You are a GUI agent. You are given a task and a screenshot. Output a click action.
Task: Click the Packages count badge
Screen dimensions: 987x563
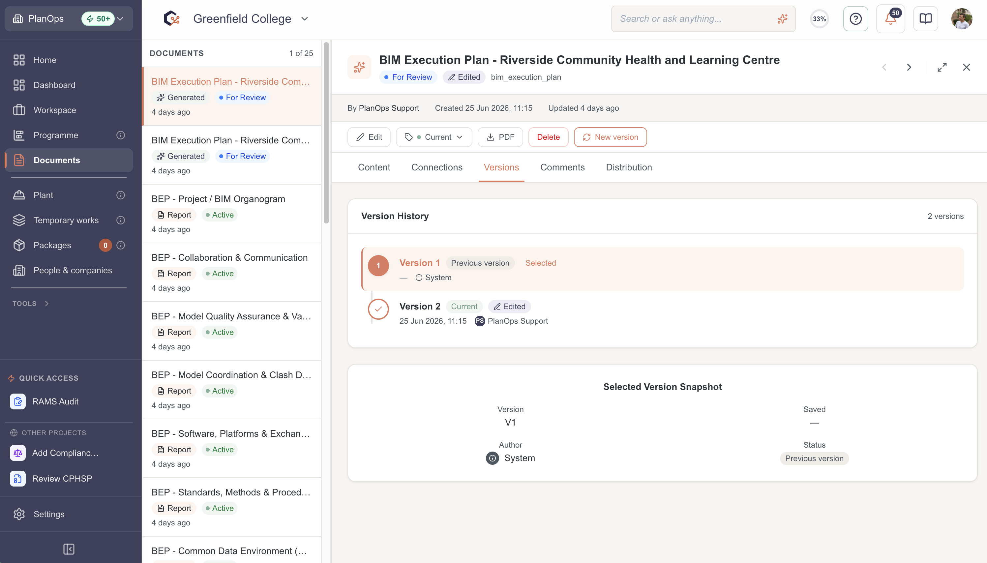point(105,245)
